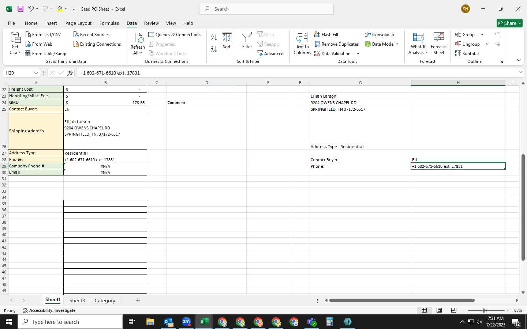Switch to the Home tab

coord(31,23)
